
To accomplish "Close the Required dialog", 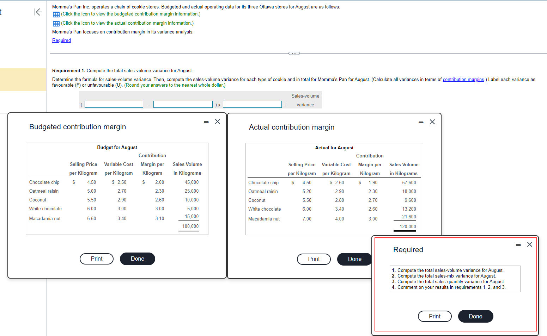I will click(530, 244).
